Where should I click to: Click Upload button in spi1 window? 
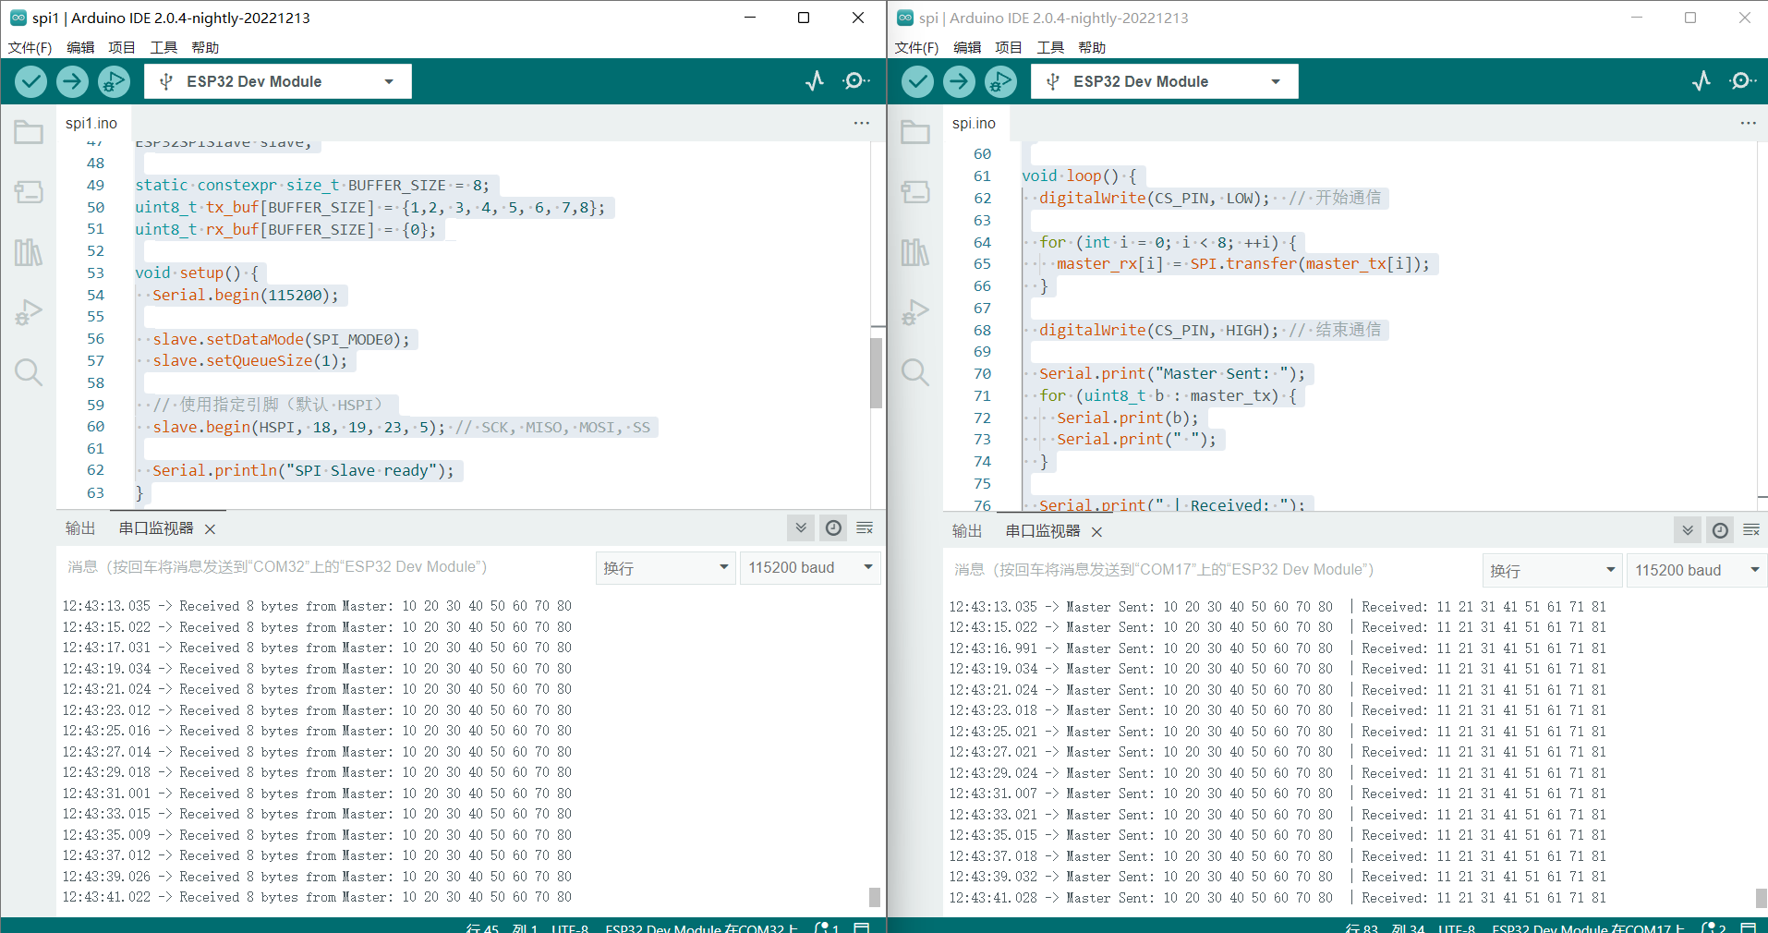click(72, 81)
